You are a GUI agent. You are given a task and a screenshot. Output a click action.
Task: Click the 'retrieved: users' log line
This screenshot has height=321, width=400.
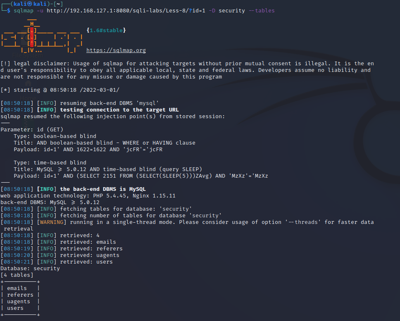pyautogui.click(x=57, y=262)
